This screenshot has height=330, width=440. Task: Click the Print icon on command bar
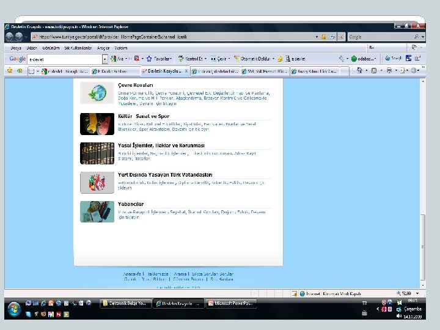click(389, 70)
